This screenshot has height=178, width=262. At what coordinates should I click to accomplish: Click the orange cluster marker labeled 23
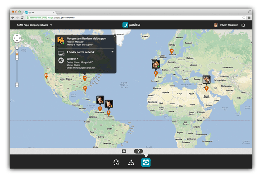[x=46, y=76]
